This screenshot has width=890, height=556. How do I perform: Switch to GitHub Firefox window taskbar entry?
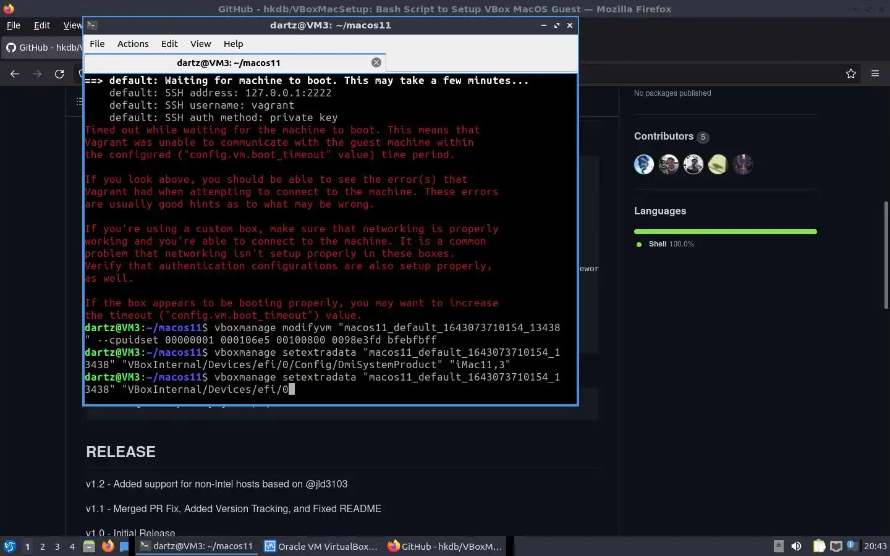[x=445, y=546]
